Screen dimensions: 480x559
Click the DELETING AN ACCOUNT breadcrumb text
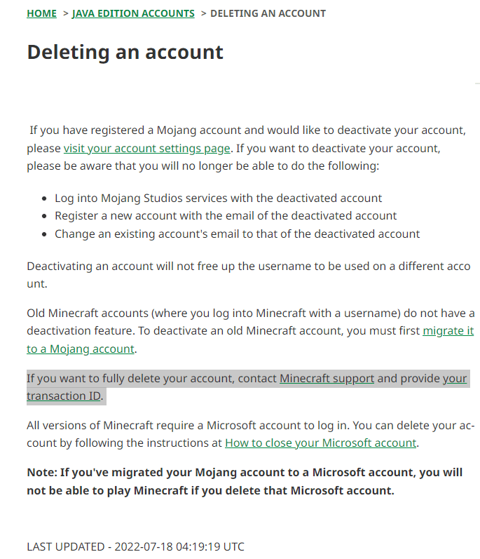click(x=268, y=13)
